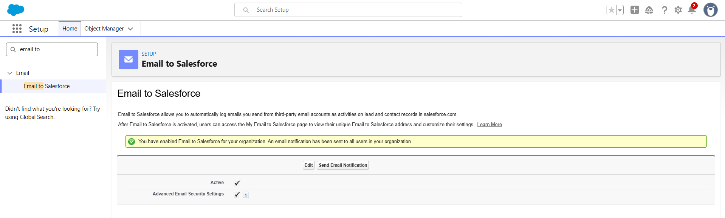The height and width of the screenshot is (218, 725).
Task: Click the Setup app name label
Action: (x=39, y=29)
